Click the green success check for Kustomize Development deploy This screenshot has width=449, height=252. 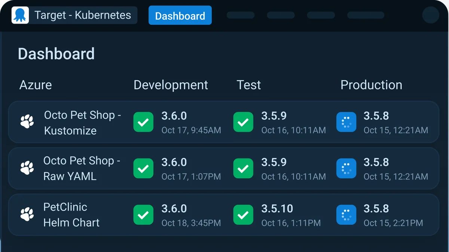143,122
